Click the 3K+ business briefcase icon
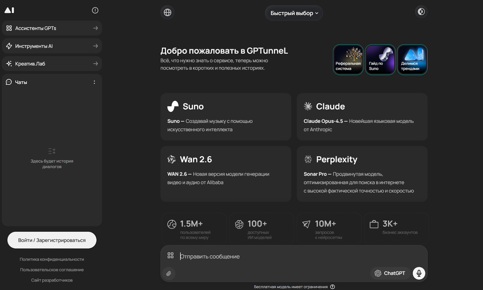Viewport: 483px width, 290px height. point(374,224)
